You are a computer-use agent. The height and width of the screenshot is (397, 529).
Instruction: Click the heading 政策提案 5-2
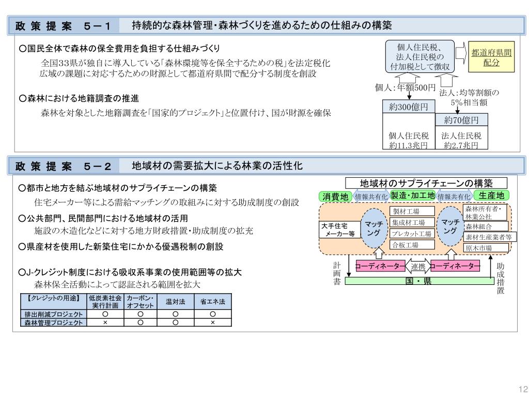click(x=63, y=166)
